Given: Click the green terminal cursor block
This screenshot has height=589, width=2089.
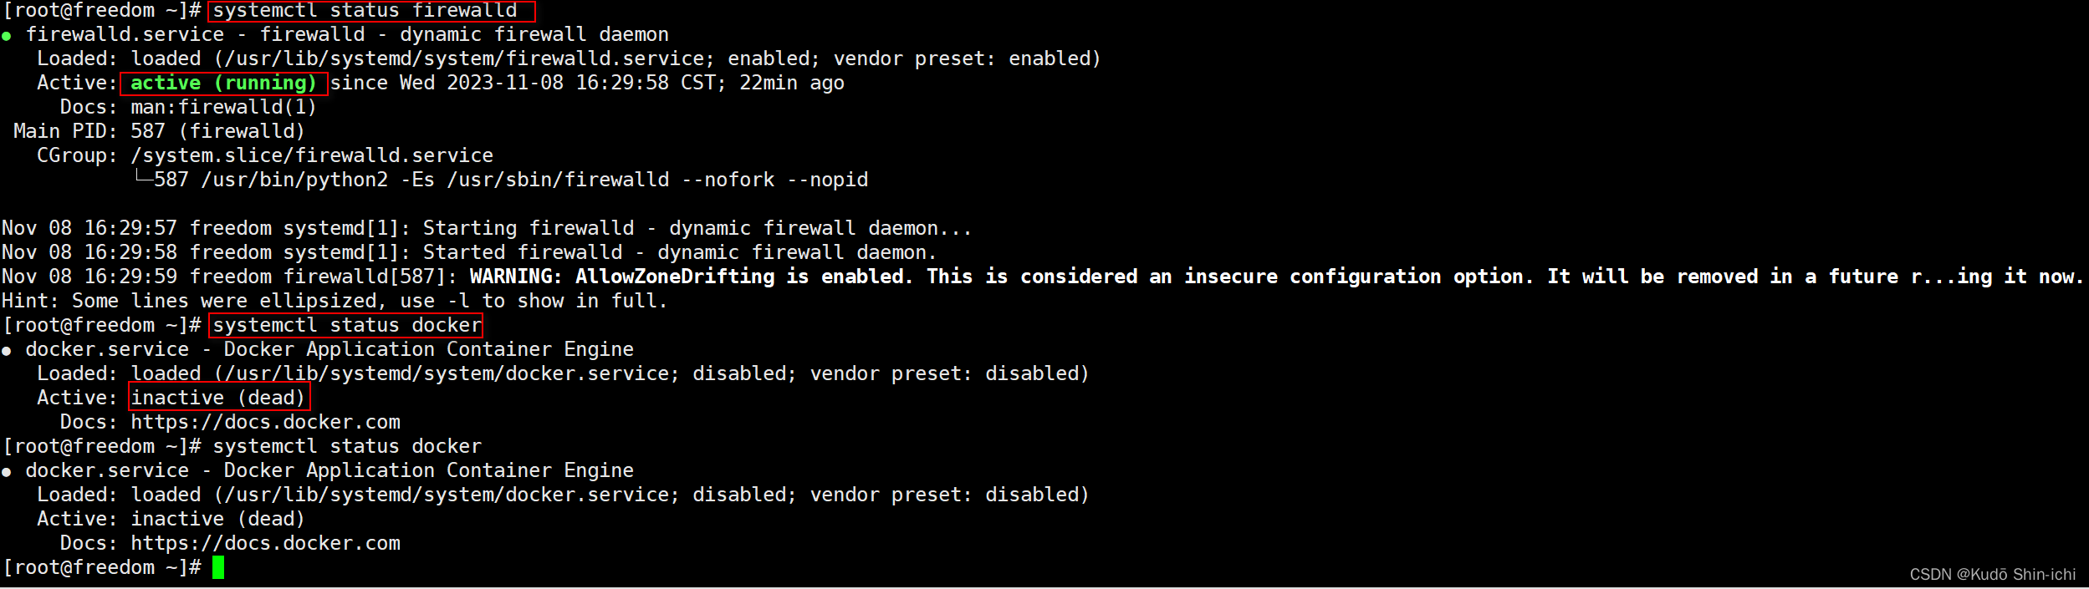Looking at the screenshot, I should click(218, 567).
